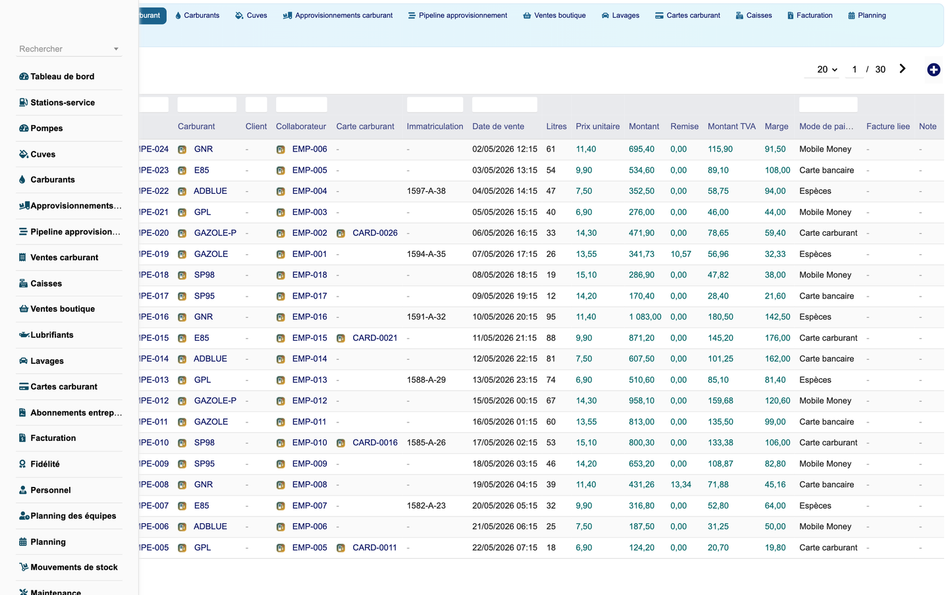Click the Cartes carburant sidebar icon

(x=24, y=387)
